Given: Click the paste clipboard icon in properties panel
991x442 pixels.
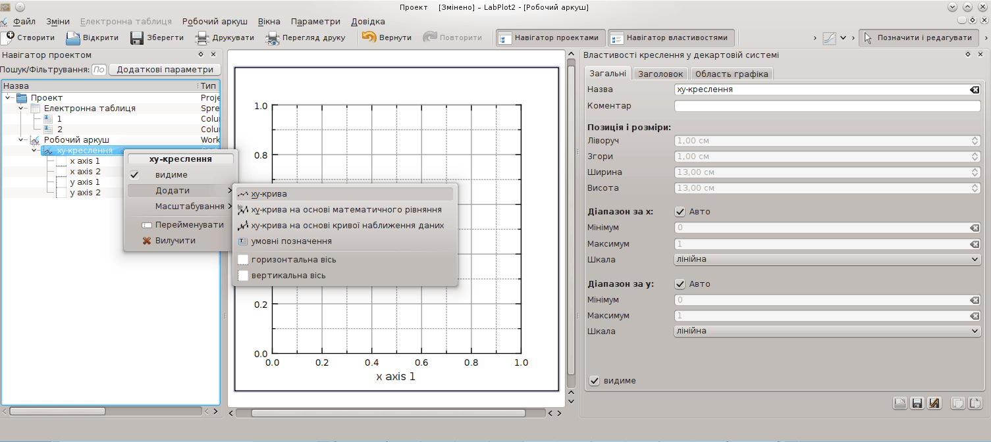Looking at the screenshot, I should [975, 403].
